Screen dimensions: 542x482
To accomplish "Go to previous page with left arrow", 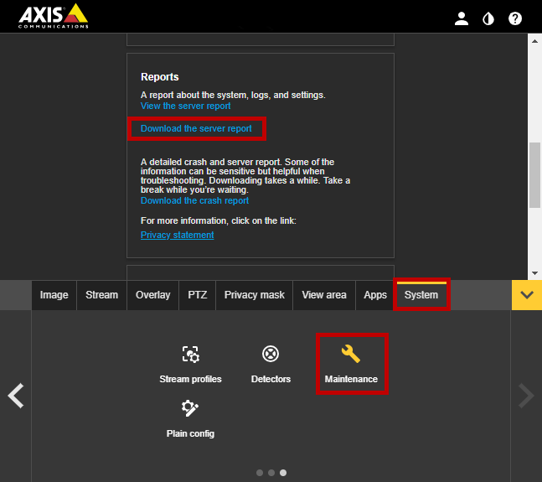I will 15,396.
